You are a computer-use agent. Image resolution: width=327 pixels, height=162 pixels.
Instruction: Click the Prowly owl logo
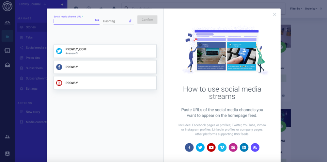7,7
